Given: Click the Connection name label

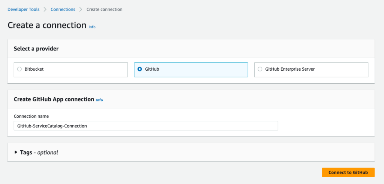Looking at the screenshot, I should pos(31,116).
